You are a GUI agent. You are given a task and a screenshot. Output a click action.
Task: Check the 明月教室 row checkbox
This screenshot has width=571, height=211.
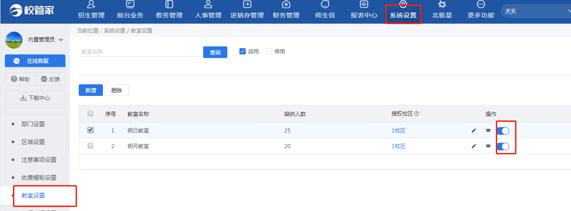[x=90, y=145]
